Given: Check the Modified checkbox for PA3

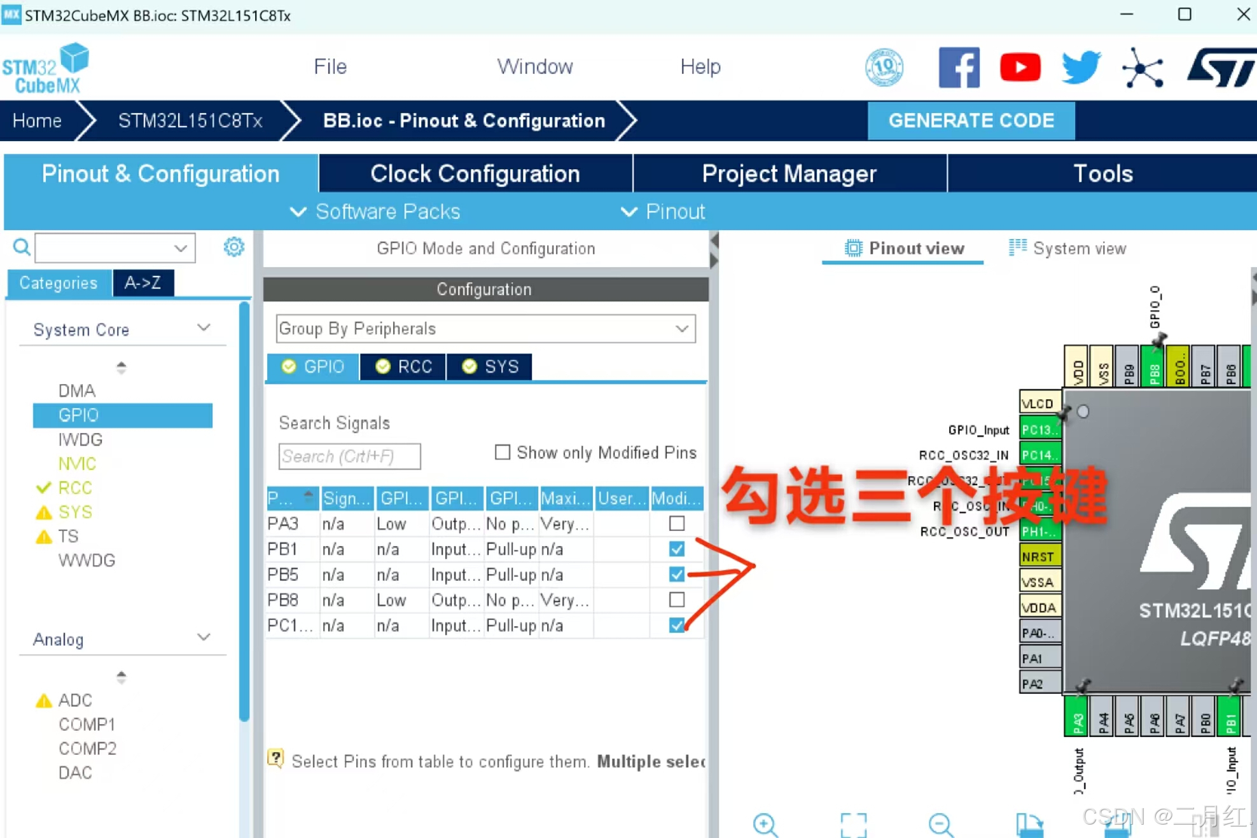Looking at the screenshot, I should pyautogui.click(x=676, y=523).
